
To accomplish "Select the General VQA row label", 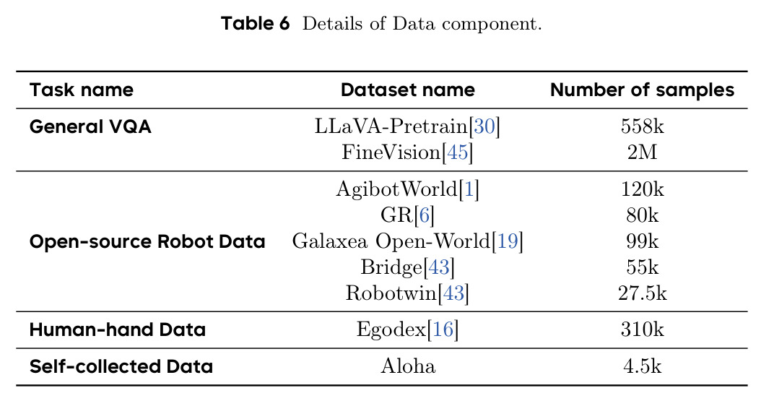I will [90, 126].
